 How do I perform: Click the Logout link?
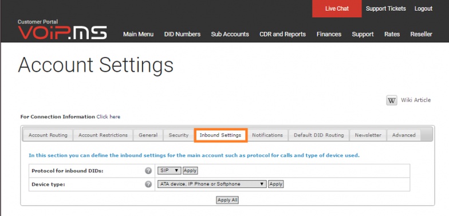[423, 9]
